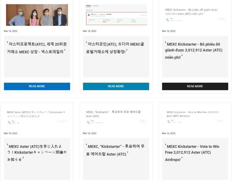This screenshot has width=233, height=182.
Task: Open headline 'MEXC Kickstarter - Vote to Win Free 3,012,912'
Action: (x=192, y=153)
